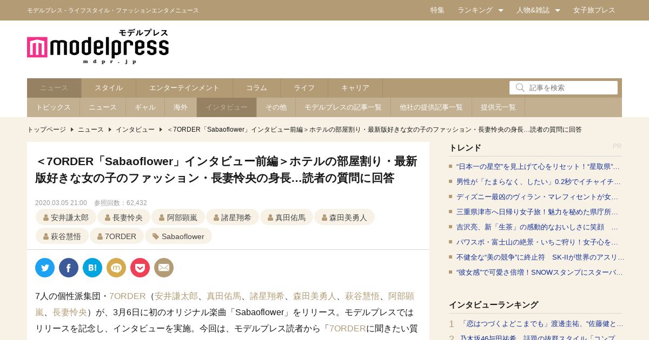Open 他社の提供記事一覧 sub-navigation item
Screen dimensions: 649x340
(x=431, y=107)
